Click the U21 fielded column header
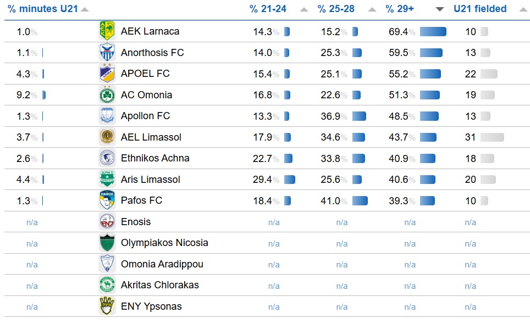This screenshot has height=324, width=530. coord(480,9)
